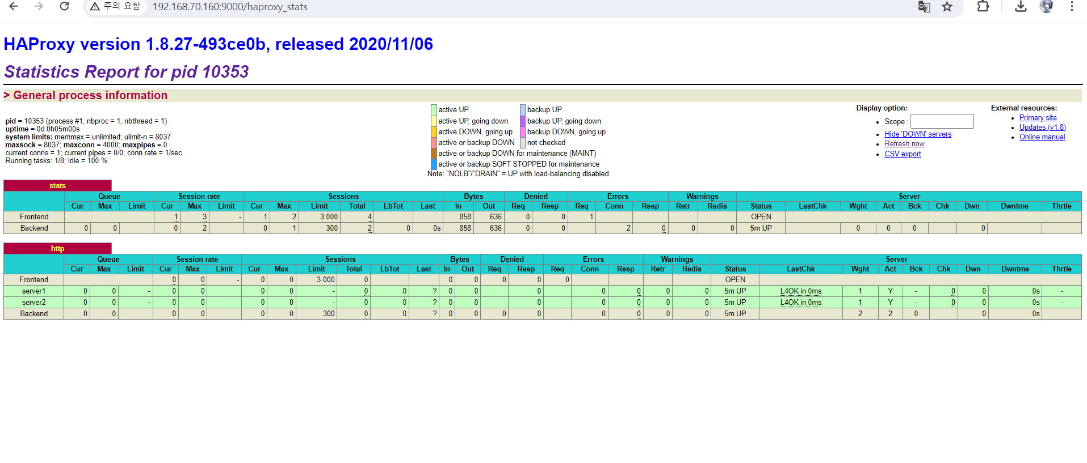Image resolution: width=1087 pixels, height=463 pixels.
Task: Click OPEN status in stats Frontend
Action: pos(761,217)
